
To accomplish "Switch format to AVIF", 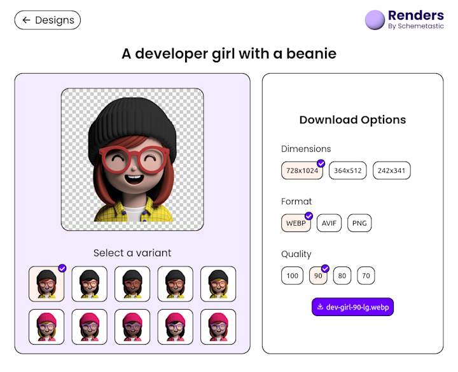I will pyautogui.click(x=329, y=223).
